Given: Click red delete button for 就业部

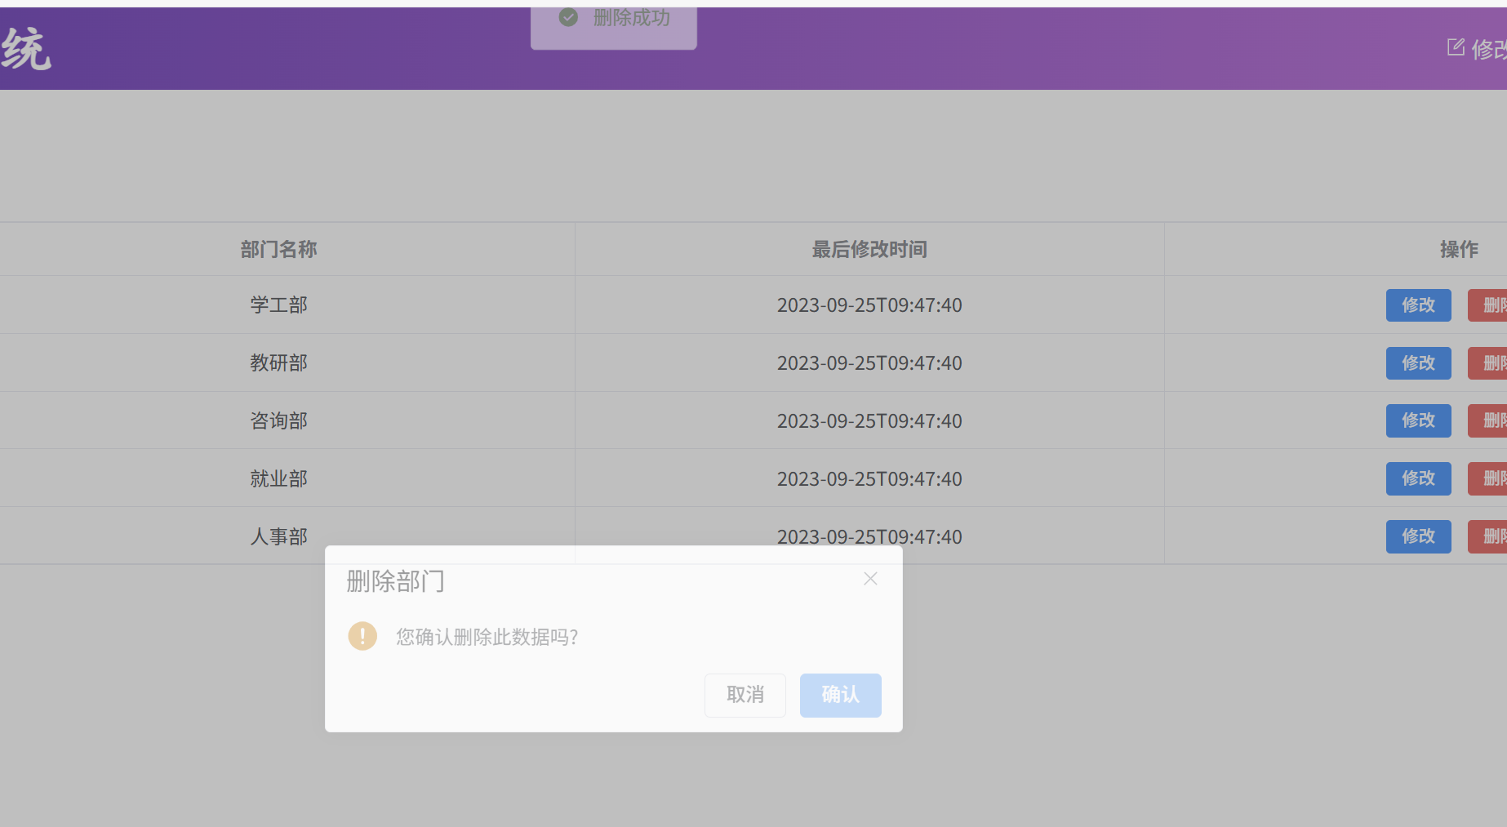Looking at the screenshot, I should [x=1489, y=478].
